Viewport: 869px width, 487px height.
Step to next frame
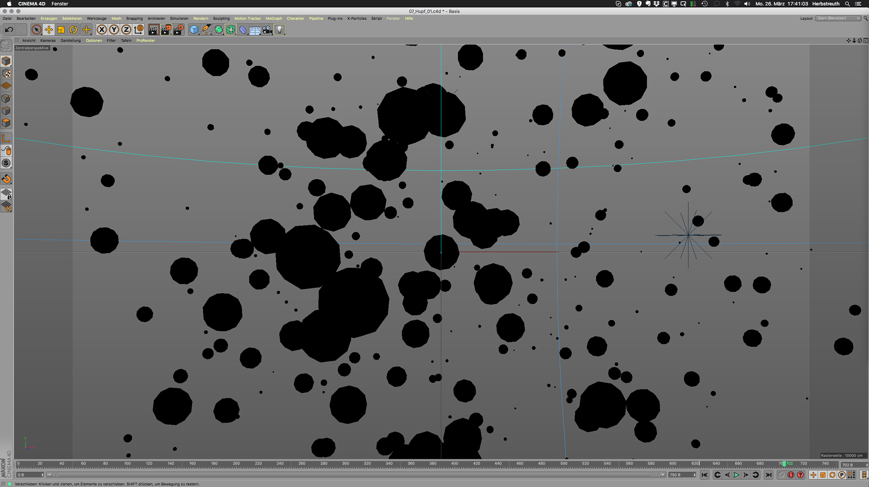pyautogui.click(x=746, y=475)
